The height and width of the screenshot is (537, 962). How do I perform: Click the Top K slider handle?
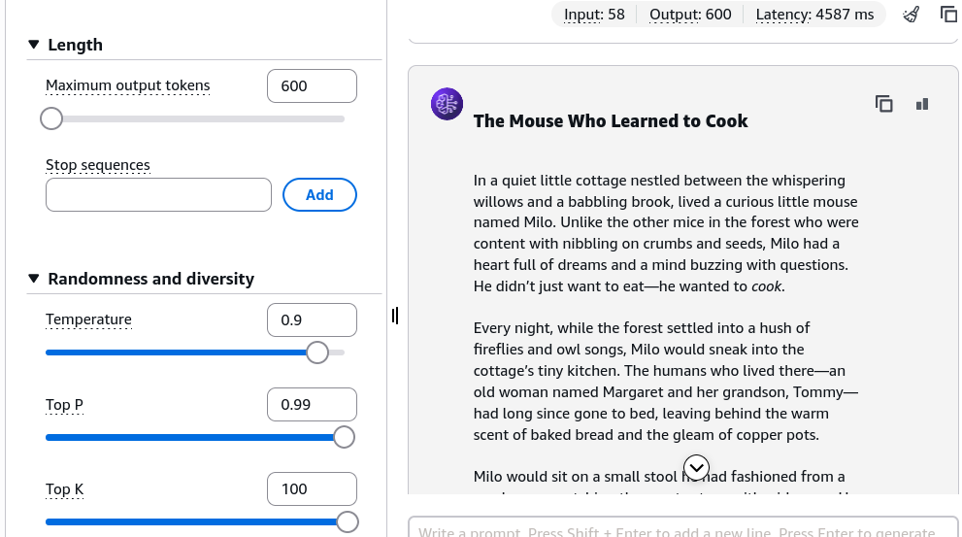pos(348,521)
